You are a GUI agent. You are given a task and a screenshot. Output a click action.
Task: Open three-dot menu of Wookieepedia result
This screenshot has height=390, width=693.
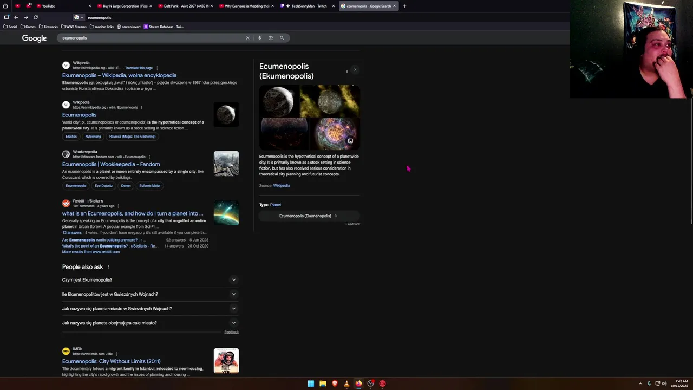click(x=149, y=157)
